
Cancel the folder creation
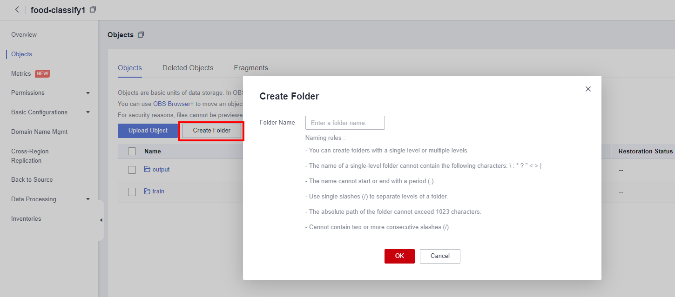(x=440, y=256)
